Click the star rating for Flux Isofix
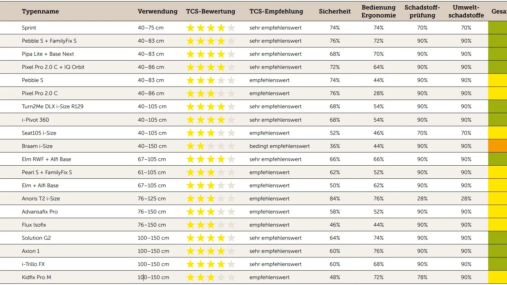 coord(211,225)
